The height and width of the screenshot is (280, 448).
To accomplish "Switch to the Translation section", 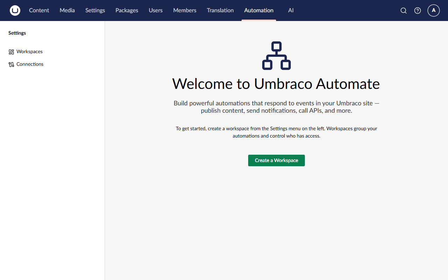I will [x=220, y=10].
